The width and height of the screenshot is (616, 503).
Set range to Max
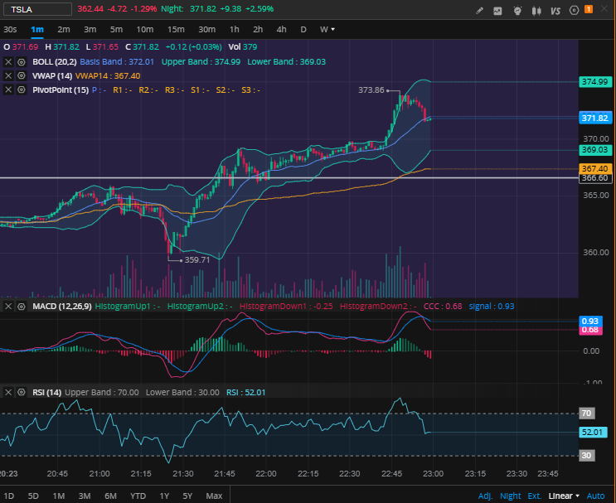[x=214, y=496]
